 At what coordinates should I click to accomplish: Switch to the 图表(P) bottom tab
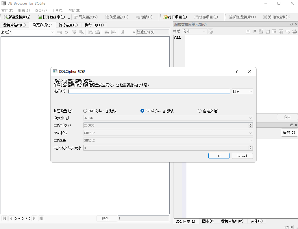pyautogui.click(x=208, y=221)
